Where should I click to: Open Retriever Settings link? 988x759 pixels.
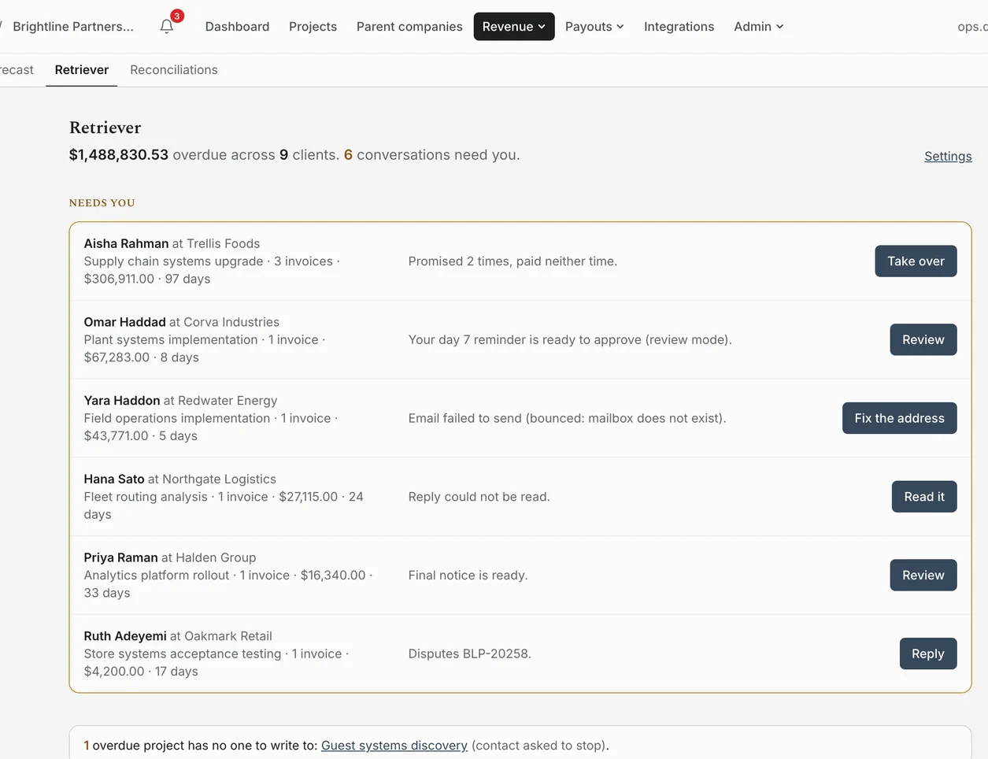[948, 156]
